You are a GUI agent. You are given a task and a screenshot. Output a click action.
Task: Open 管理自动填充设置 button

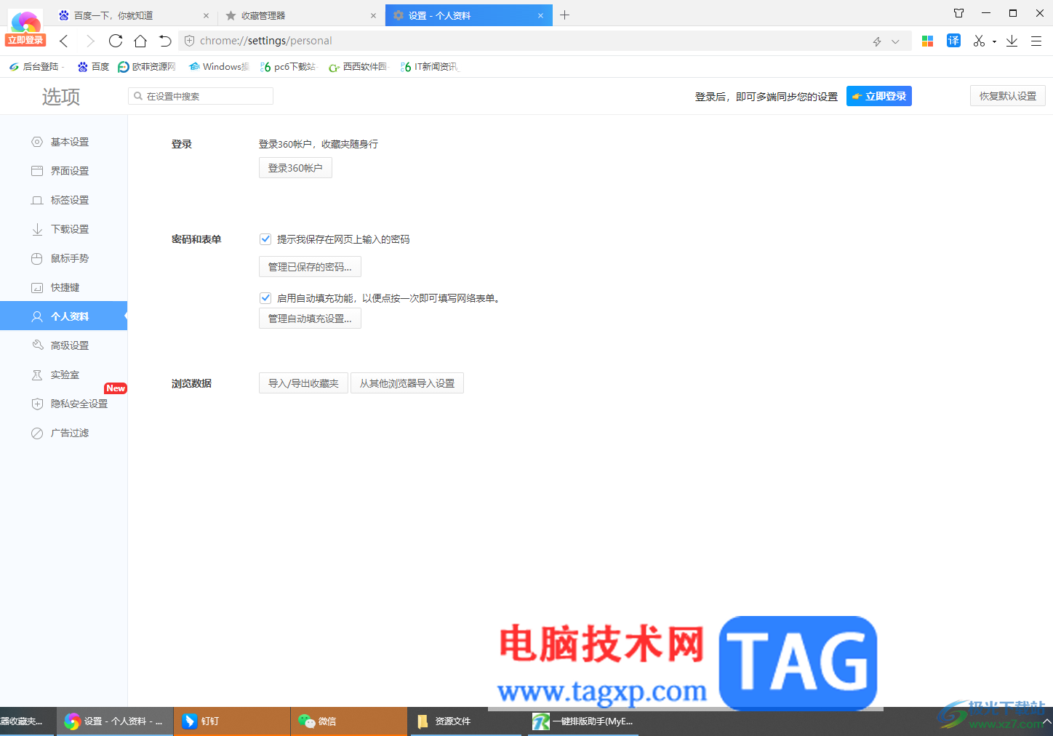click(310, 319)
